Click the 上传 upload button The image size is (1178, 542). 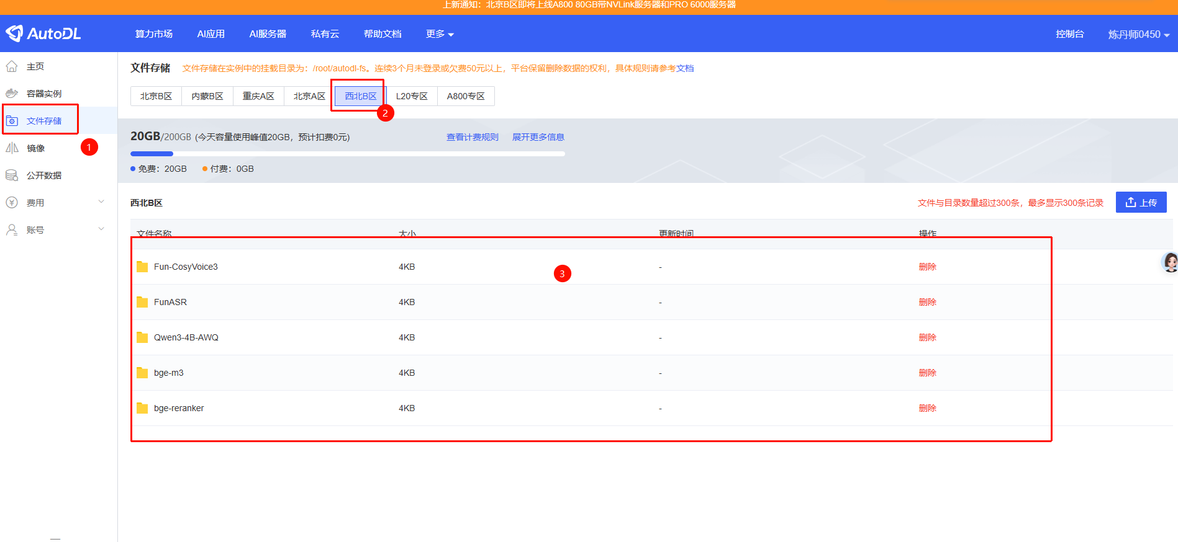tap(1141, 202)
